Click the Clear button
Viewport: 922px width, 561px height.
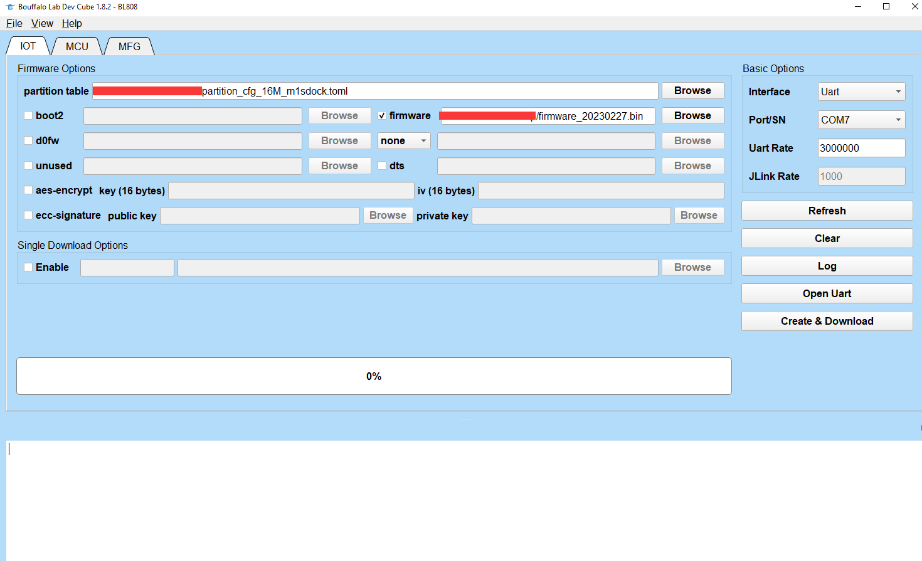point(827,238)
